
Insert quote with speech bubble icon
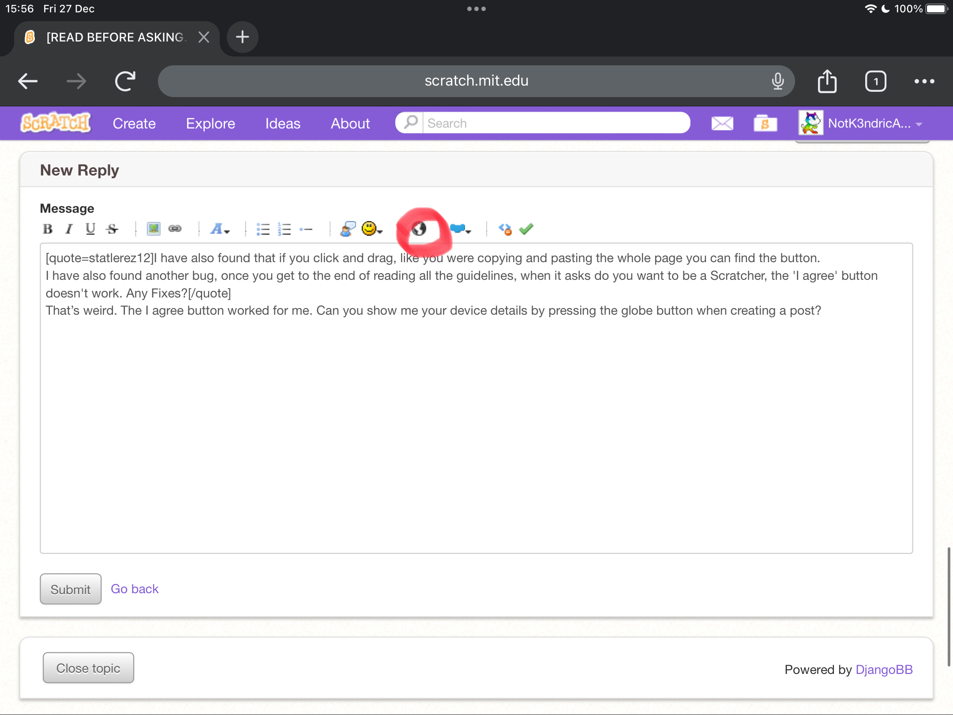(348, 229)
